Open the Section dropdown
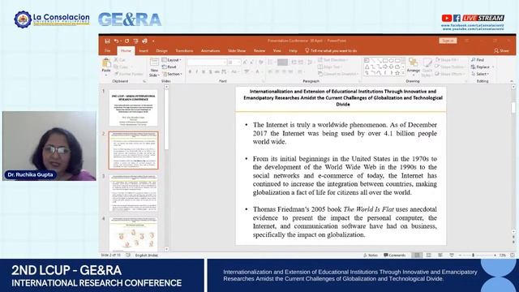 (172, 74)
